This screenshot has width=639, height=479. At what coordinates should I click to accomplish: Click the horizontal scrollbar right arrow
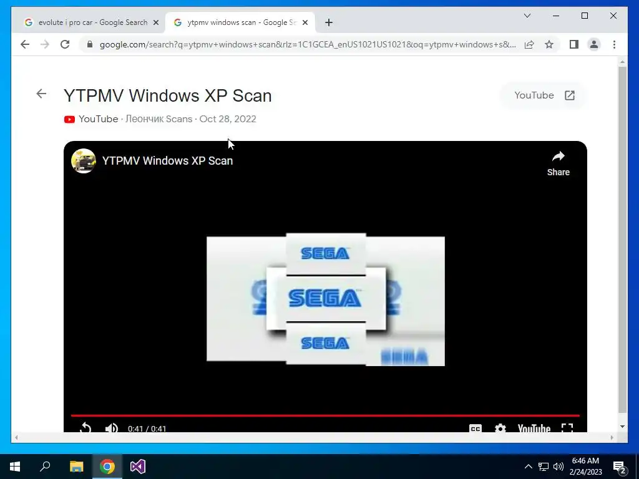(x=612, y=437)
